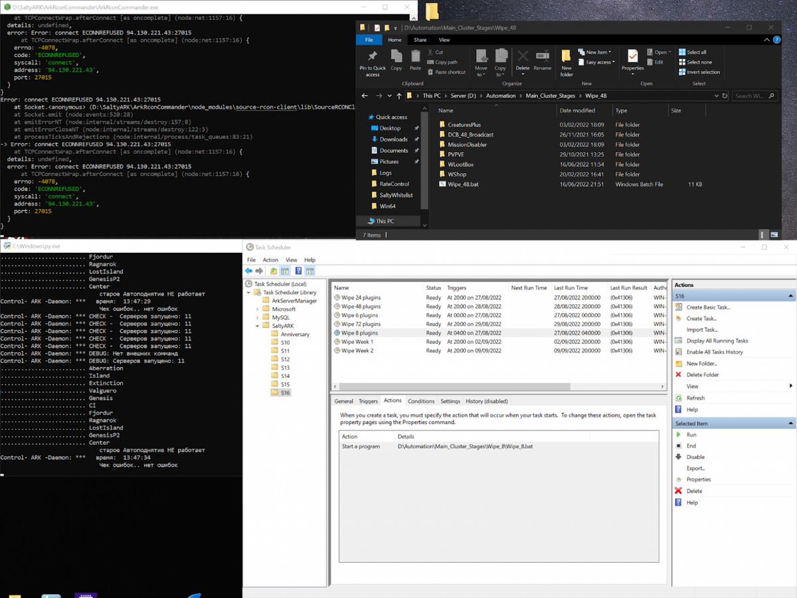
Task: Click Copy path in Explorer ribbon
Action: pyautogui.click(x=442, y=62)
